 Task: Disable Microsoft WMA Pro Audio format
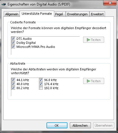tap(13, 47)
